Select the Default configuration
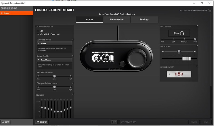 click(x=17, y=13)
